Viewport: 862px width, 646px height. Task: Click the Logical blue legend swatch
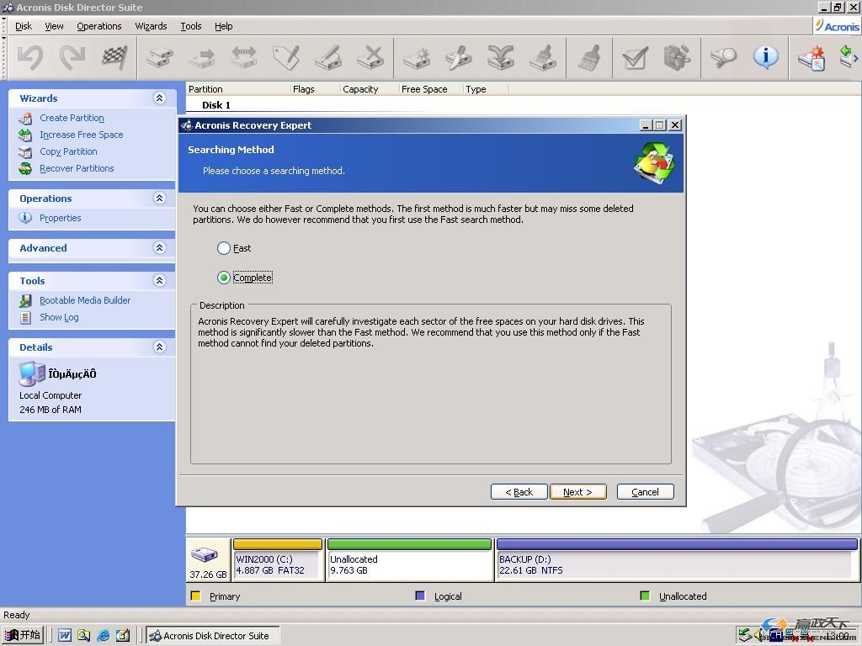pos(421,596)
